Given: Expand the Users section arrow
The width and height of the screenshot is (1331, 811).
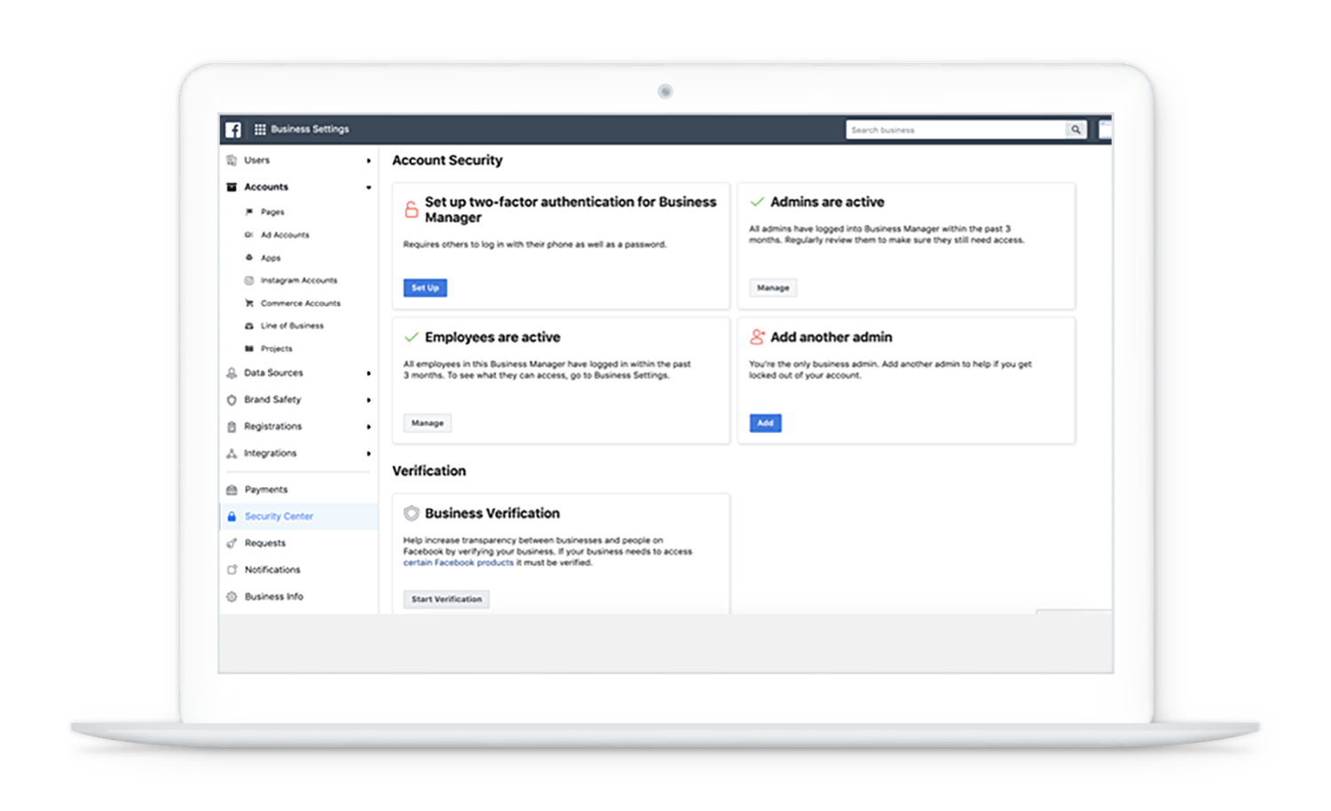Looking at the screenshot, I should (x=368, y=161).
